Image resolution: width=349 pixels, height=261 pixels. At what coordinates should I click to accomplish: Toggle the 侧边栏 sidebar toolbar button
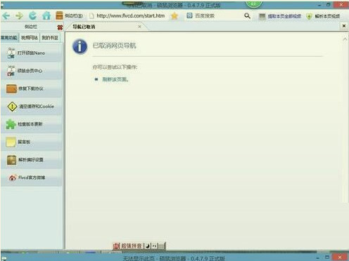click(x=69, y=15)
